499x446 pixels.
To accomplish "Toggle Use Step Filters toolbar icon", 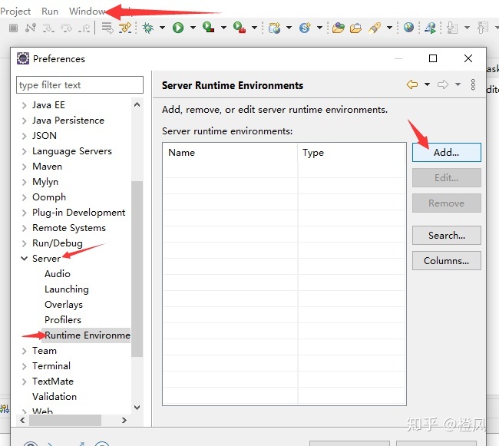I will tap(124, 28).
